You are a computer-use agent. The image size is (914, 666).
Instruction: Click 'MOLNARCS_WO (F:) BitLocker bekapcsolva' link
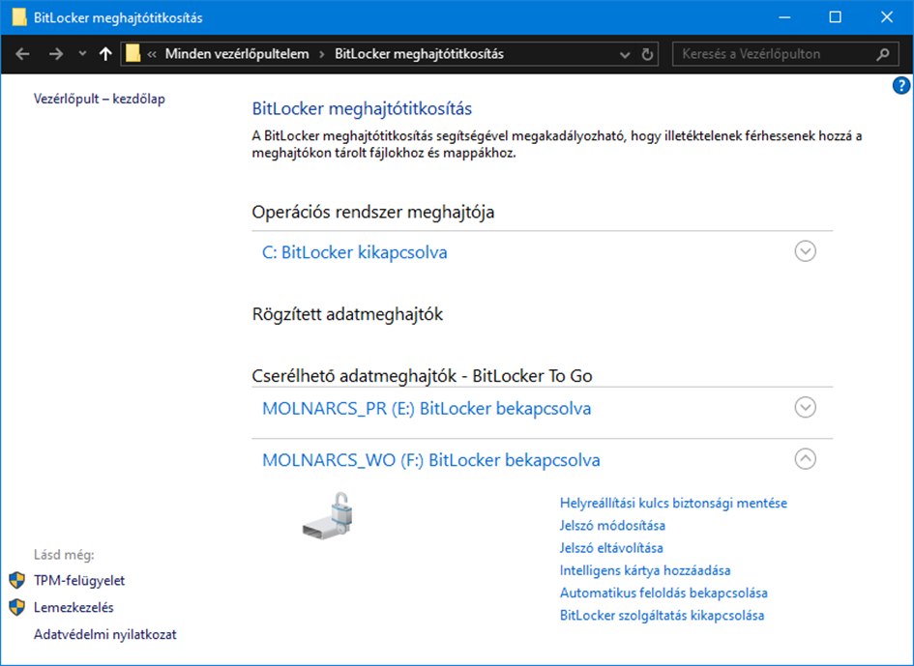[431, 460]
